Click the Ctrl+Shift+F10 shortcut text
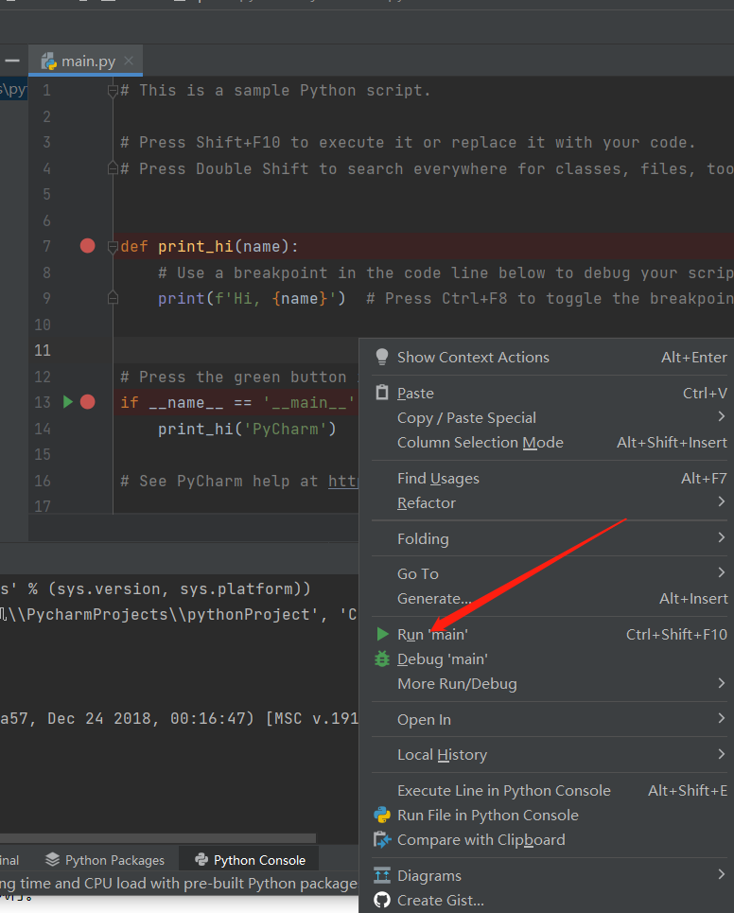 [676, 634]
